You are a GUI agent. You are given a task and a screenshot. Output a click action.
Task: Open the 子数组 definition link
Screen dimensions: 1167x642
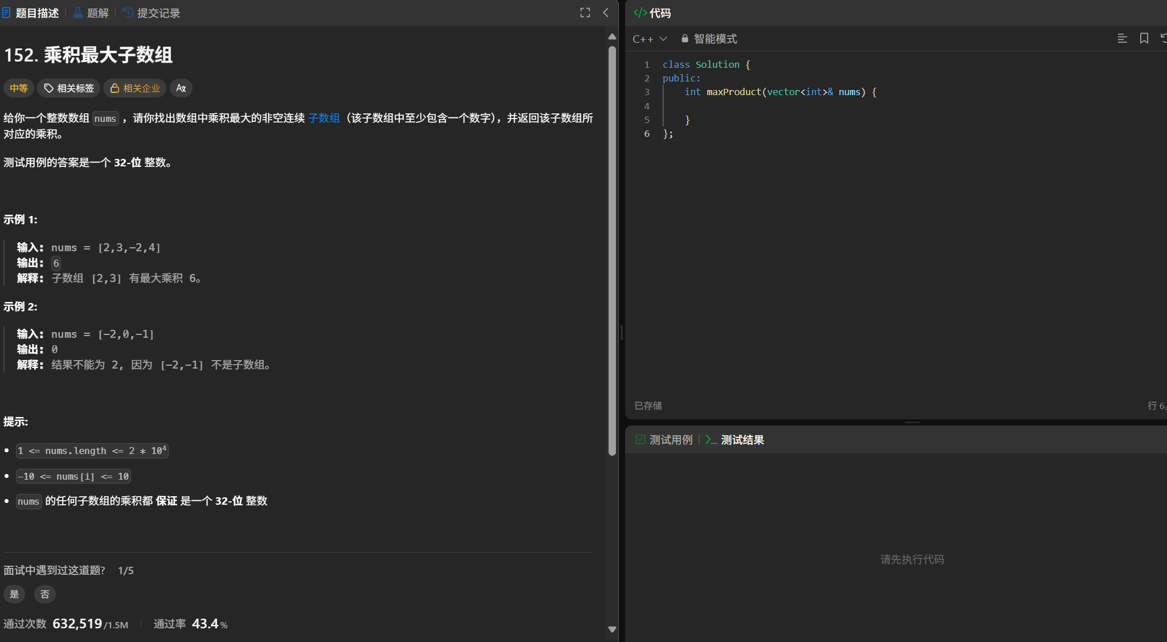[324, 118]
